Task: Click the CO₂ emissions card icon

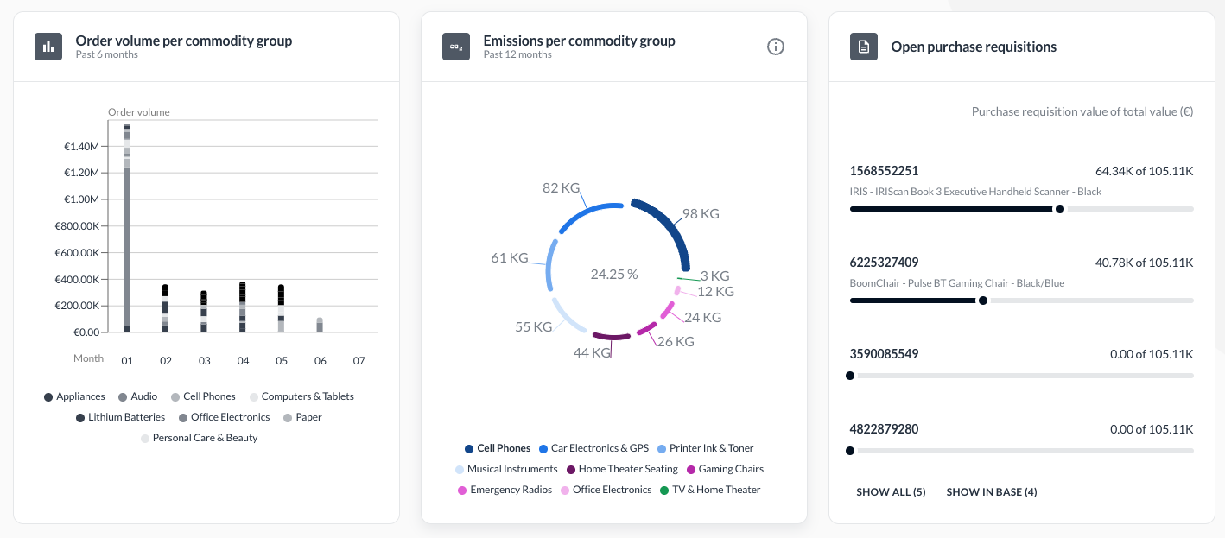Action: tap(455, 46)
